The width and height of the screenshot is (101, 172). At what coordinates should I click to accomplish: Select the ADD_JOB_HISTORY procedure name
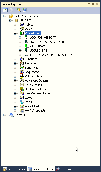(x=43, y=38)
